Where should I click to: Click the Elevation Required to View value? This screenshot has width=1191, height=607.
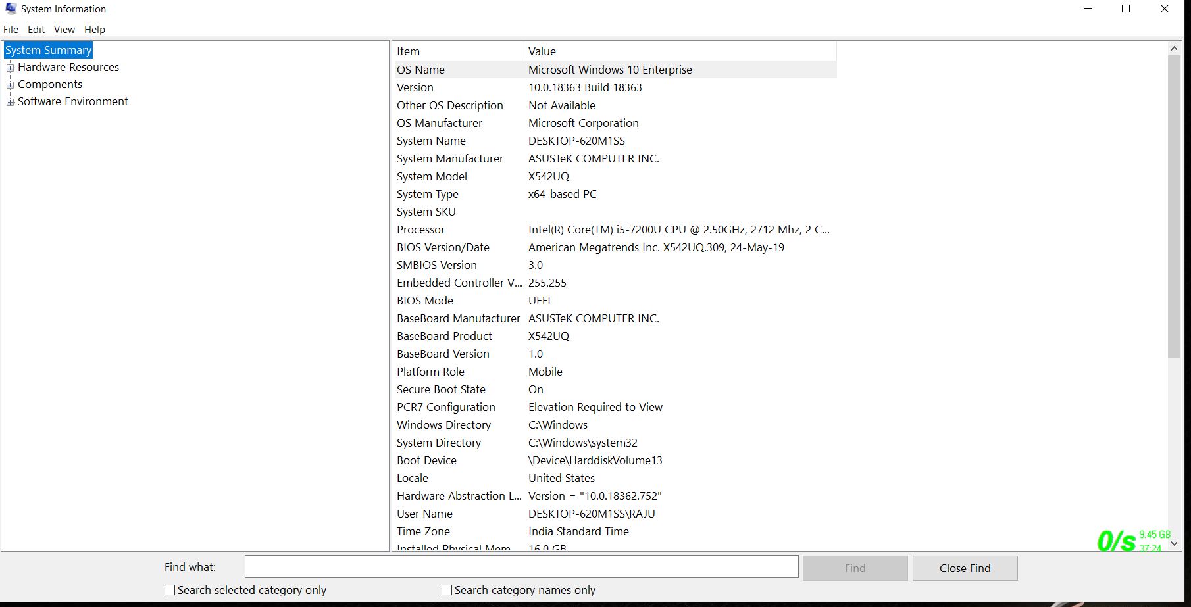[x=595, y=407]
